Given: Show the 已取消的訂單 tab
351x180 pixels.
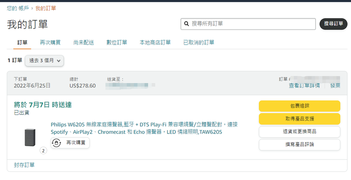Looking at the screenshot, I should [199, 42].
